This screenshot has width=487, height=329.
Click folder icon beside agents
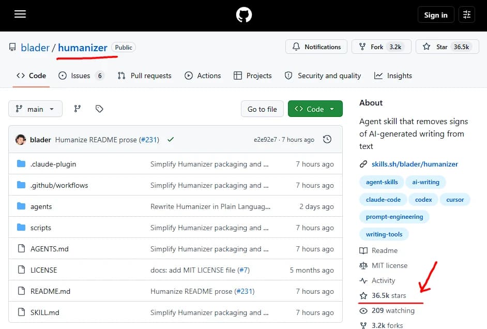click(21, 206)
